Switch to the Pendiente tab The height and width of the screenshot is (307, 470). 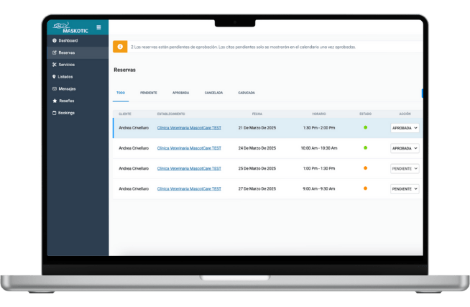coord(149,93)
